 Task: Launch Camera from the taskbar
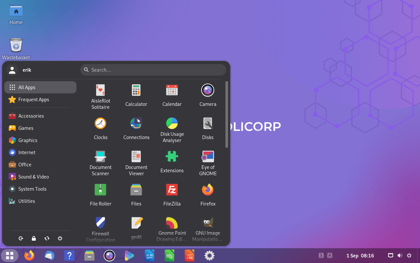click(109, 255)
